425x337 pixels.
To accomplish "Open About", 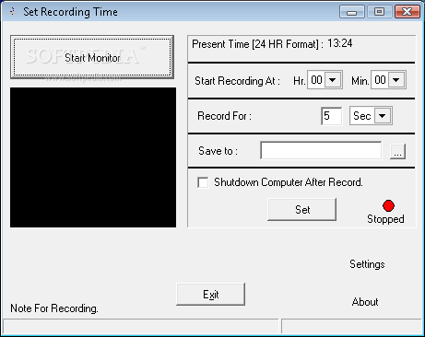I will 365,302.
